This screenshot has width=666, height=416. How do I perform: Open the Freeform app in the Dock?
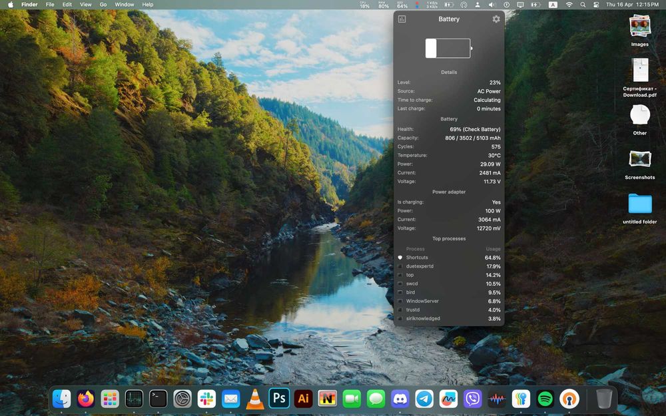click(x=448, y=399)
